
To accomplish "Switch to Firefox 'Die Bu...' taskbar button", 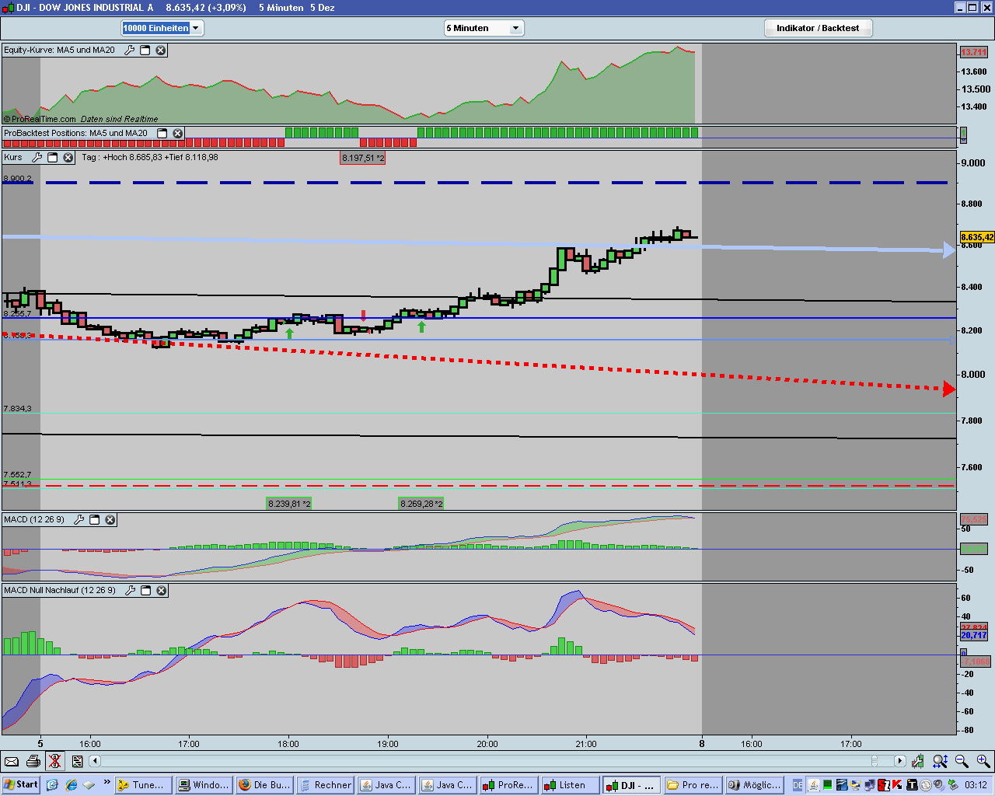I will [x=264, y=785].
